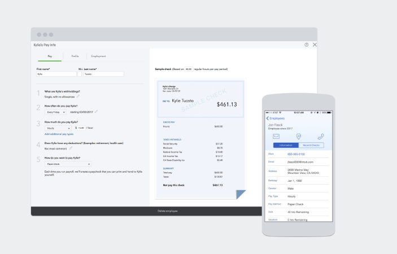Edit deductions pencil next to No (most common)

click(71, 148)
